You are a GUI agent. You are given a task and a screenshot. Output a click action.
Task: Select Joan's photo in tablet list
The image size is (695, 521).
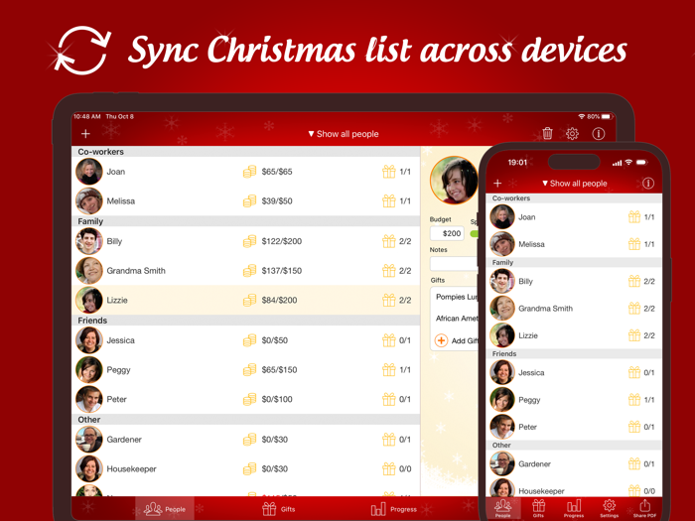89,172
